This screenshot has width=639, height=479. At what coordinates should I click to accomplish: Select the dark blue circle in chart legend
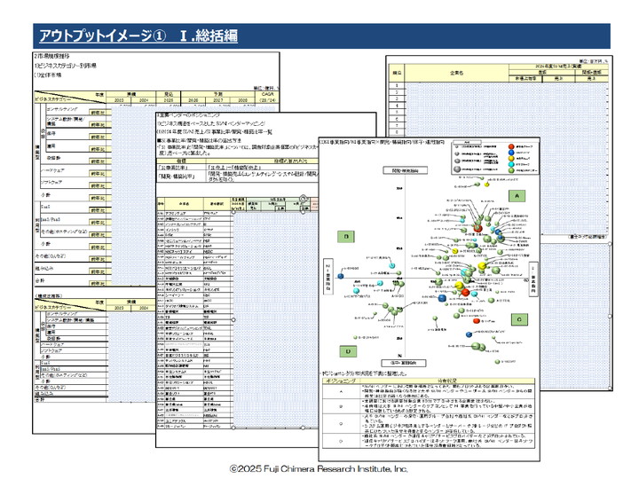point(511,153)
